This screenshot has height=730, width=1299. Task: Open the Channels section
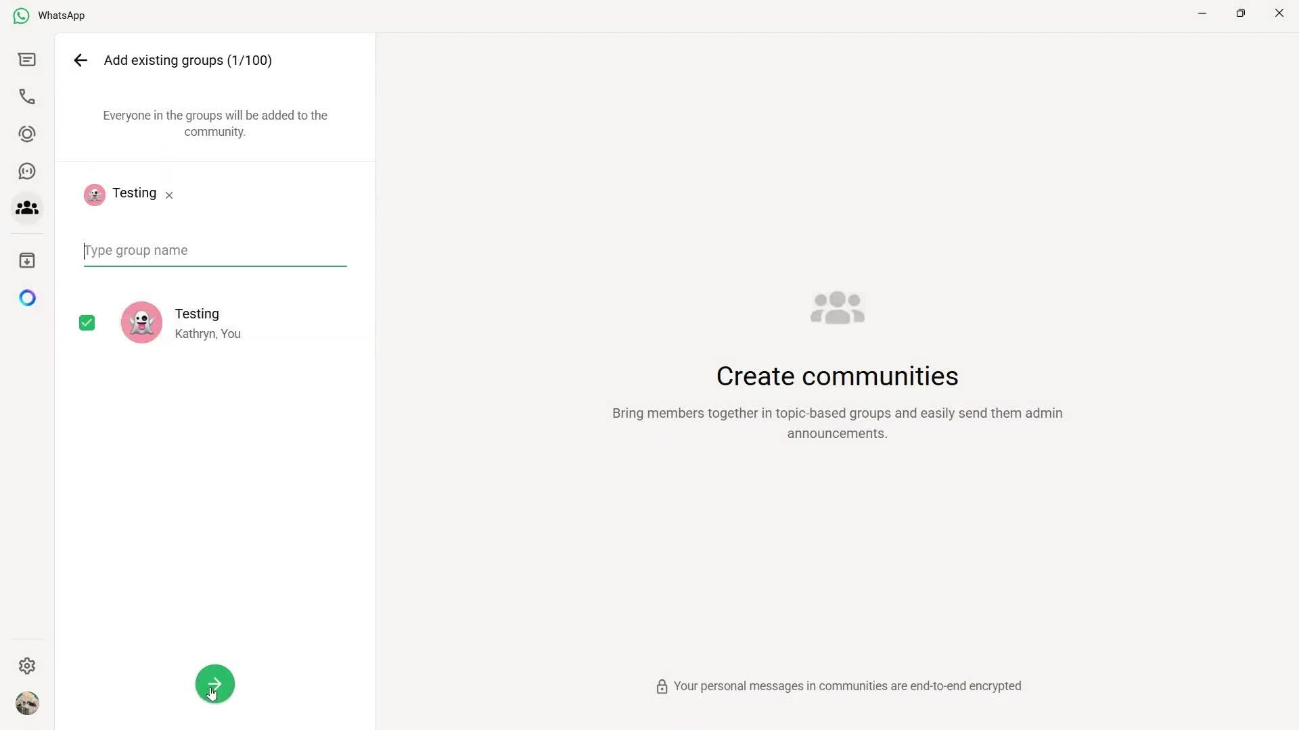26,170
